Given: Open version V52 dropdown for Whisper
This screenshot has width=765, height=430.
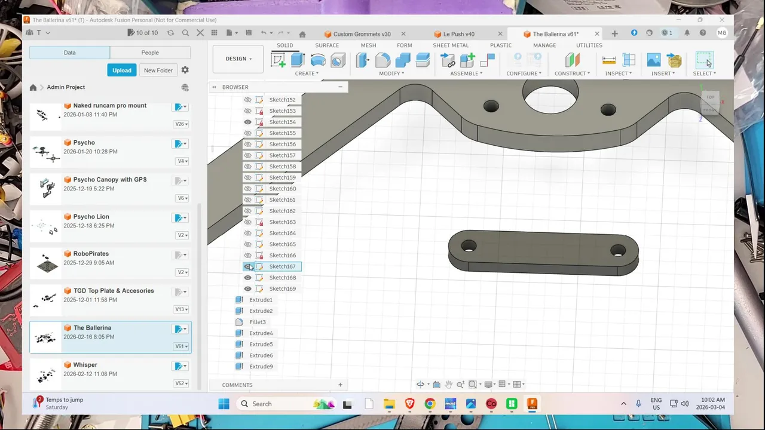Looking at the screenshot, I should [x=181, y=383].
